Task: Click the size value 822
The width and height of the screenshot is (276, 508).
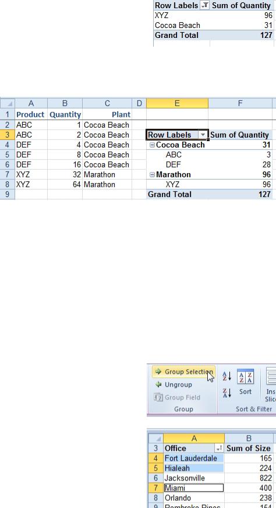Action: coord(249,478)
